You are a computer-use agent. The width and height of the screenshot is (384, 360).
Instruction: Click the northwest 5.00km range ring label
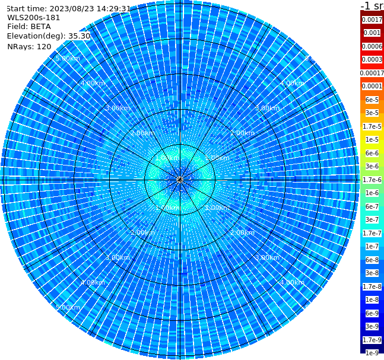click(x=68, y=58)
